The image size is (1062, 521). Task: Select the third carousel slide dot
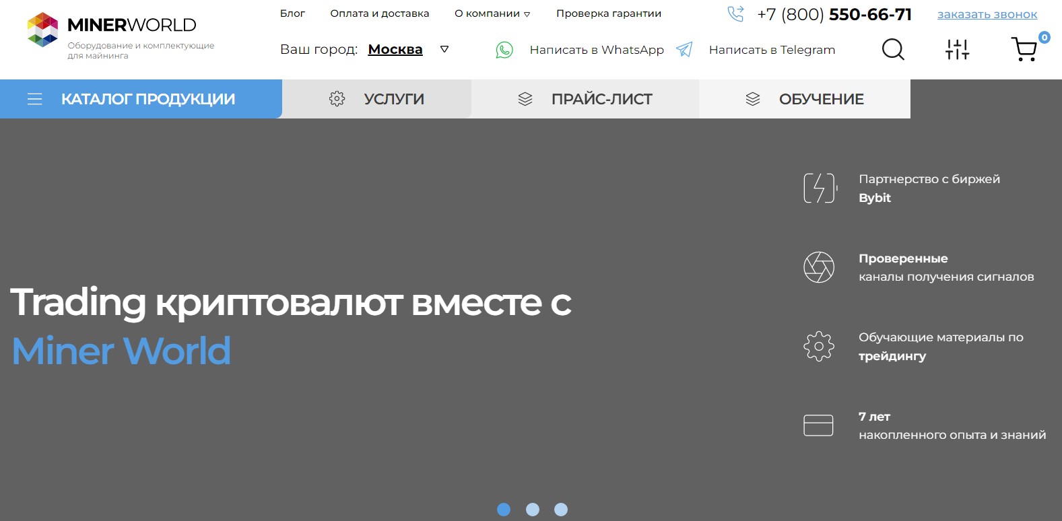561,510
